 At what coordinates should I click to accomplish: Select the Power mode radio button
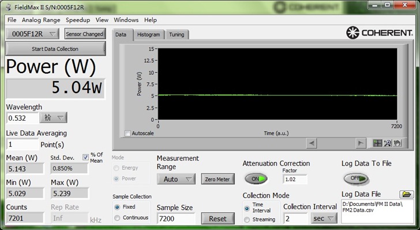(x=117, y=179)
